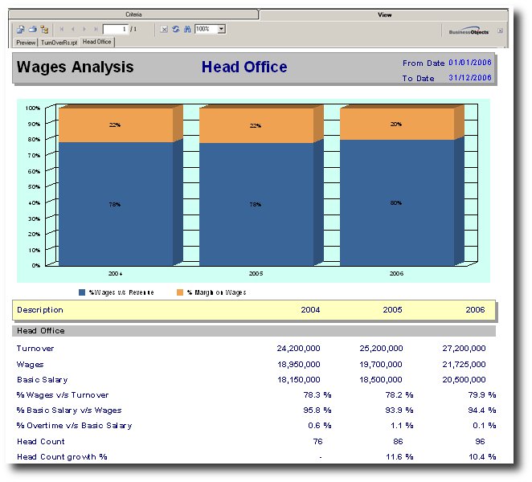This screenshot has width=532, height=482.
Task: Open the search binoculars tool
Action: click(x=186, y=29)
